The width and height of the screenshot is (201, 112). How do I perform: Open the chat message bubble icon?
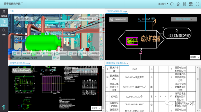point(172,4)
